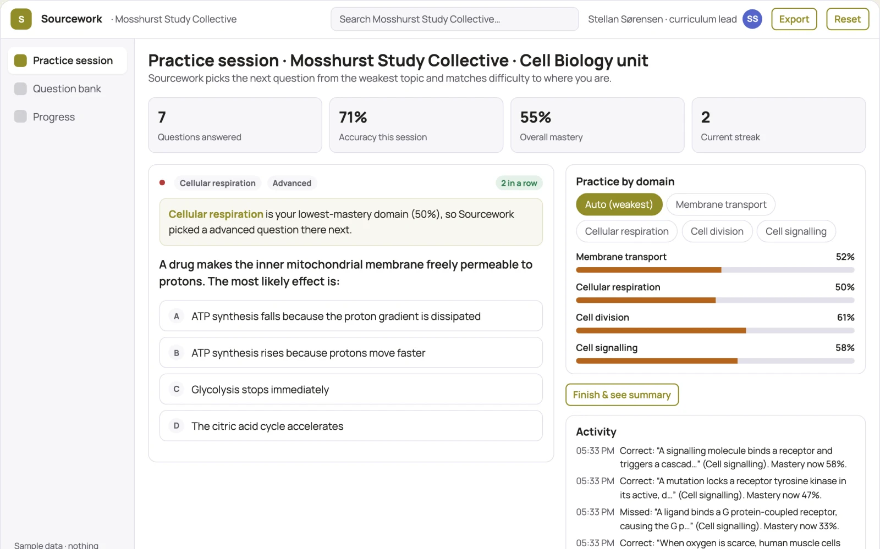
Task: Click the Accuracy this session card
Action: (x=416, y=125)
